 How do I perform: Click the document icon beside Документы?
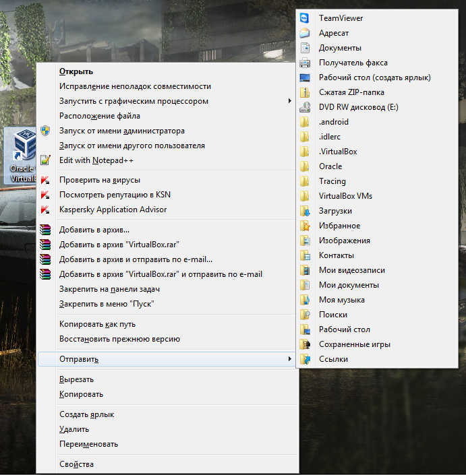coord(304,48)
